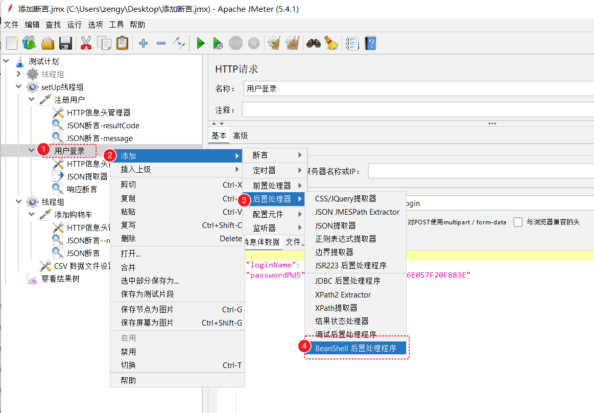The image size is (594, 413).
Task: Click Start no pauses icon
Action: point(218,43)
